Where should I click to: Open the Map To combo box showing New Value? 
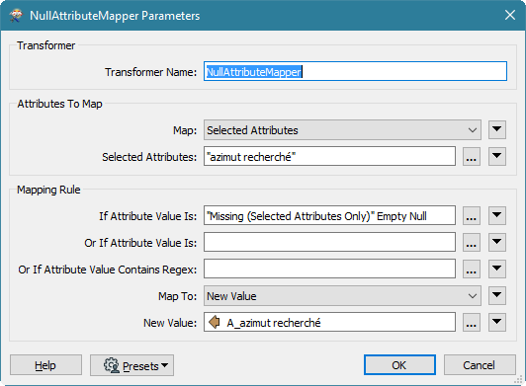pyautogui.click(x=342, y=296)
